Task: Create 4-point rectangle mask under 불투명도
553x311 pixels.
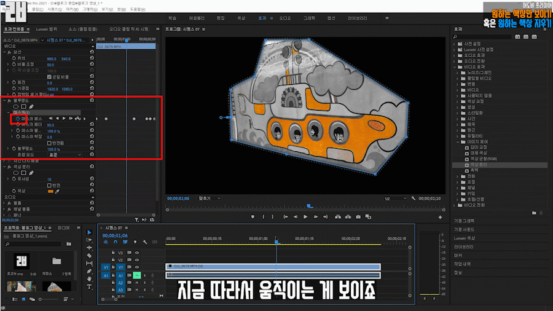Action: [x=23, y=106]
